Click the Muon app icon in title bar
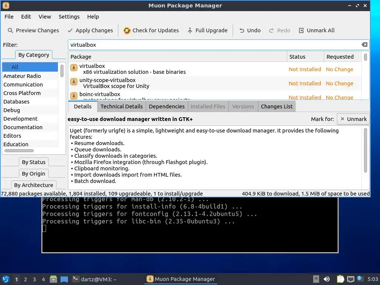The image size is (380, 285). (6, 5)
